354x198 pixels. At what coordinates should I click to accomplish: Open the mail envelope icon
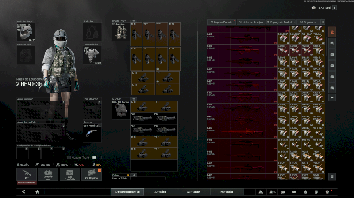tap(294, 192)
